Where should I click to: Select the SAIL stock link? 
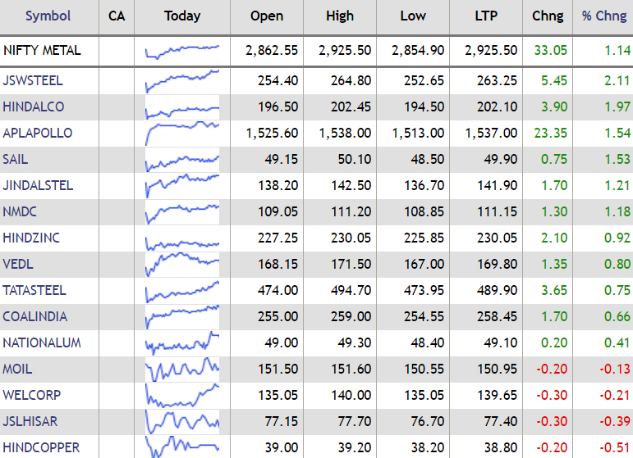point(16,159)
